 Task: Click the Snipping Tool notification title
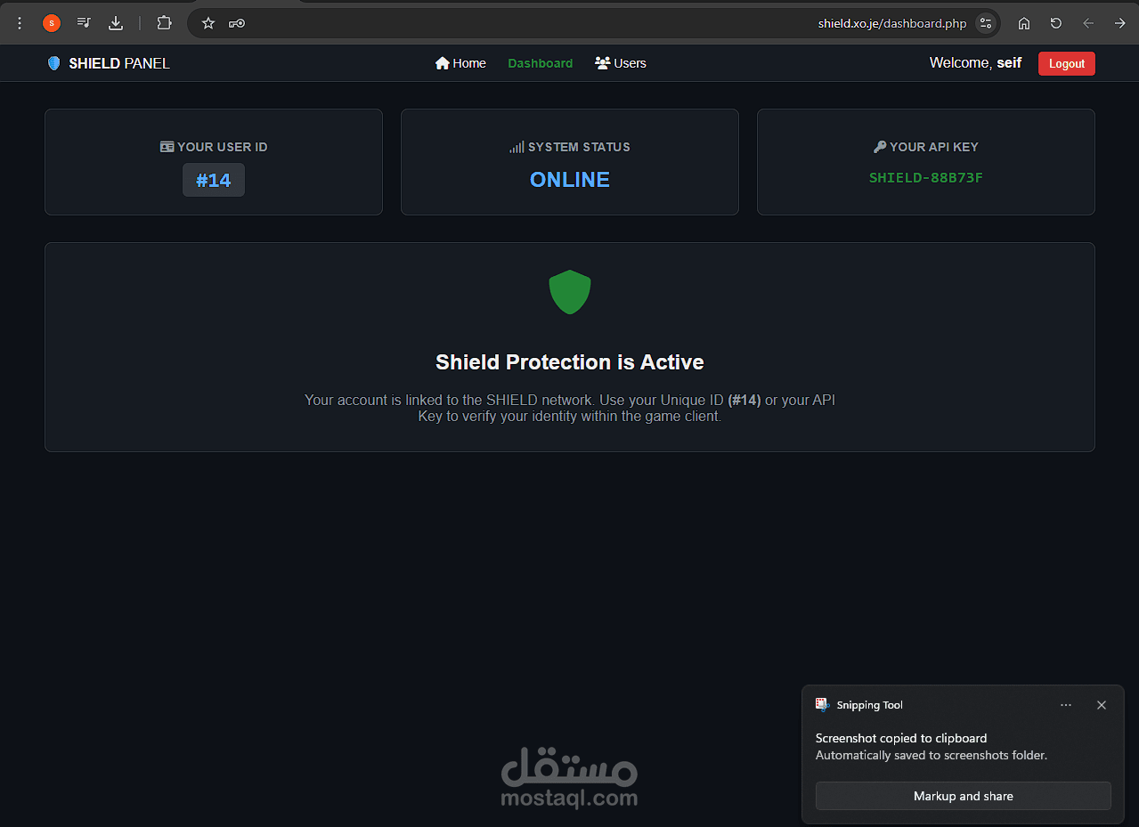870,705
